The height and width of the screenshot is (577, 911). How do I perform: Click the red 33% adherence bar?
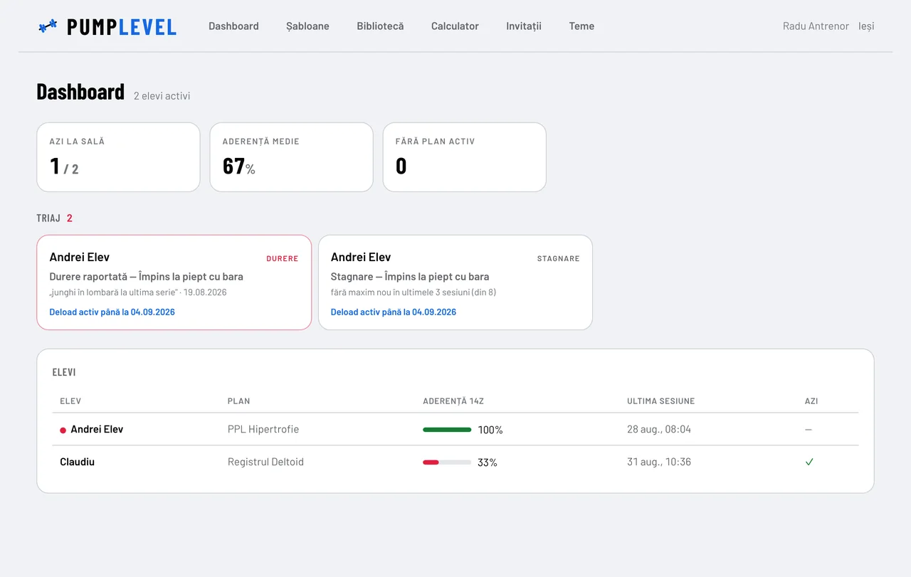[x=447, y=462]
